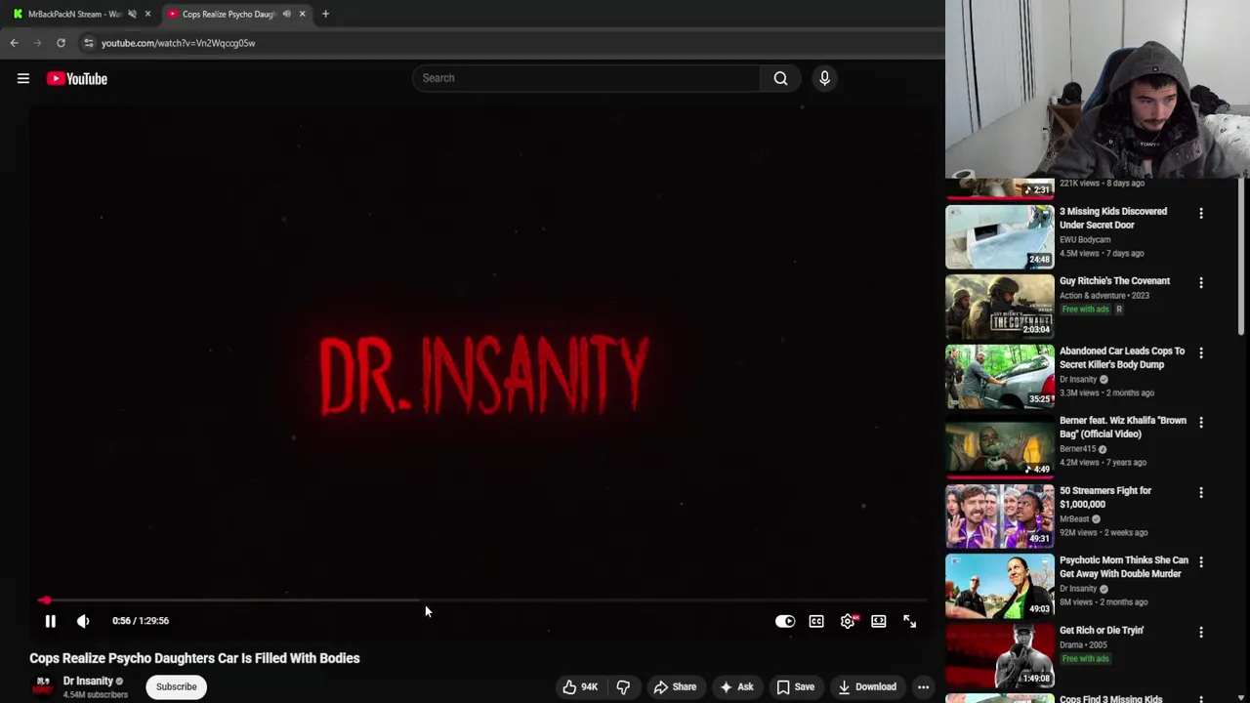Open options for Get Rich or Die Tryin'
This screenshot has width=1250, height=703.
pyautogui.click(x=1201, y=633)
